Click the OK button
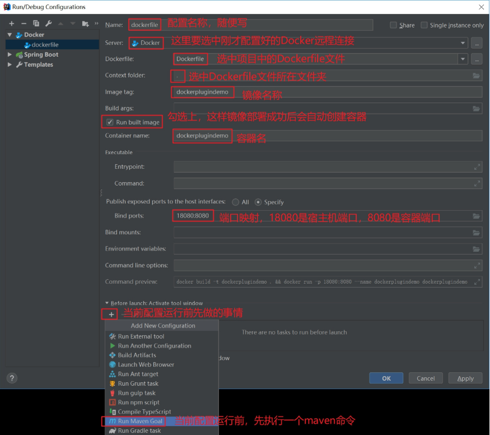The width and height of the screenshot is (490, 435). [x=386, y=378]
